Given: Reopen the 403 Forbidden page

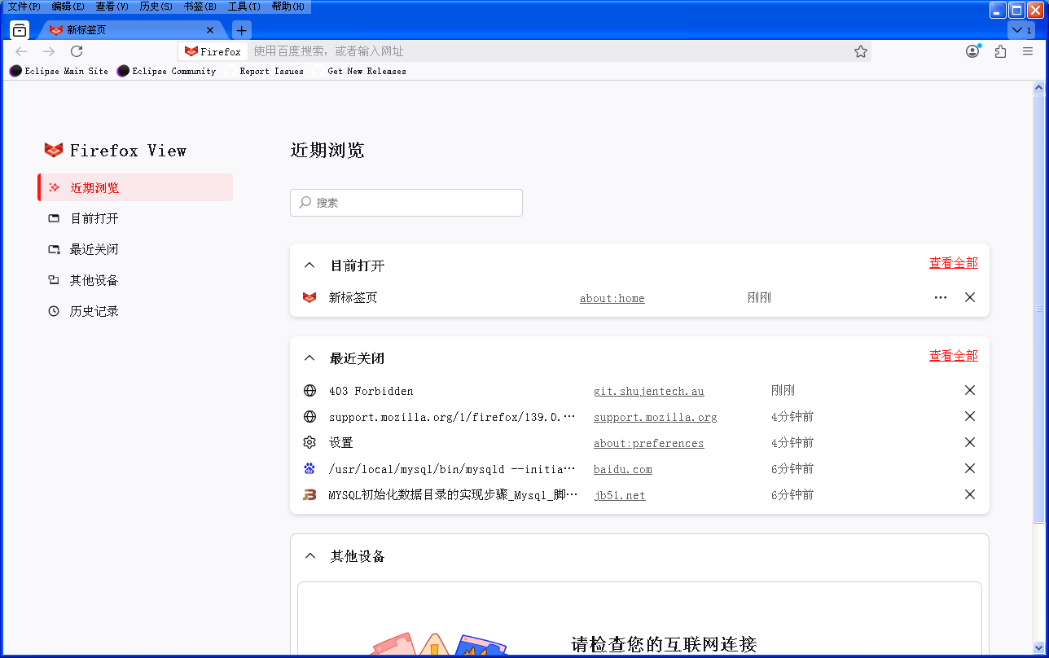Looking at the screenshot, I should [371, 391].
